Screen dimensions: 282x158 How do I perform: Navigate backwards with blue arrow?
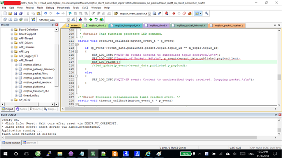(58, 14)
